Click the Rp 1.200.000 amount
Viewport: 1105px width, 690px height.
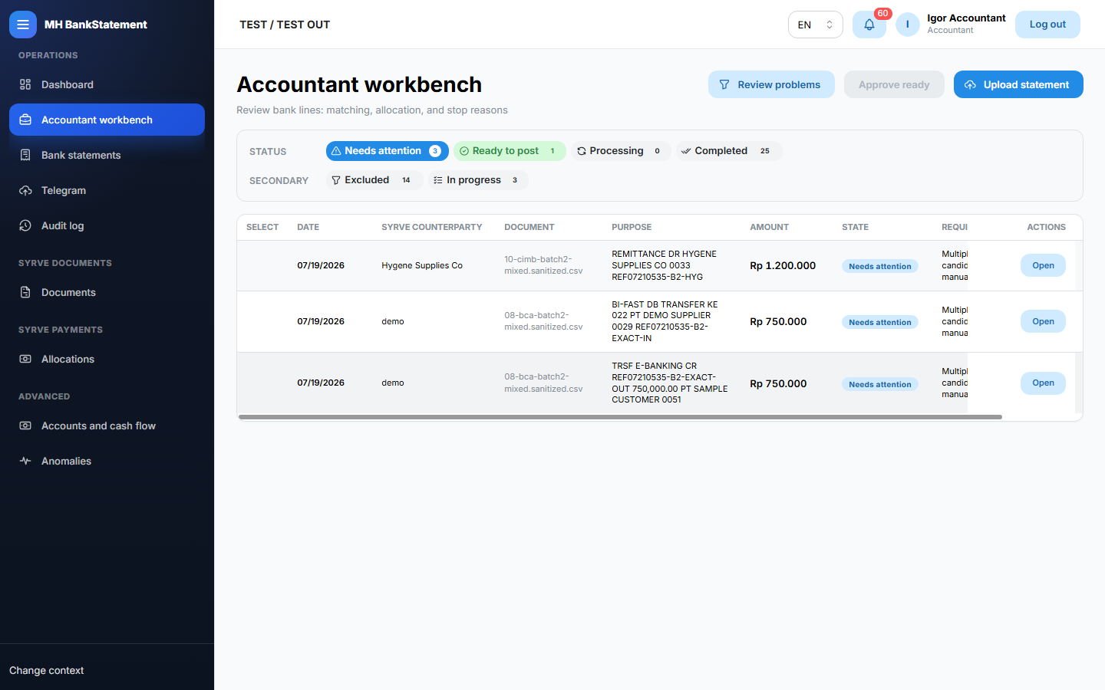(783, 265)
